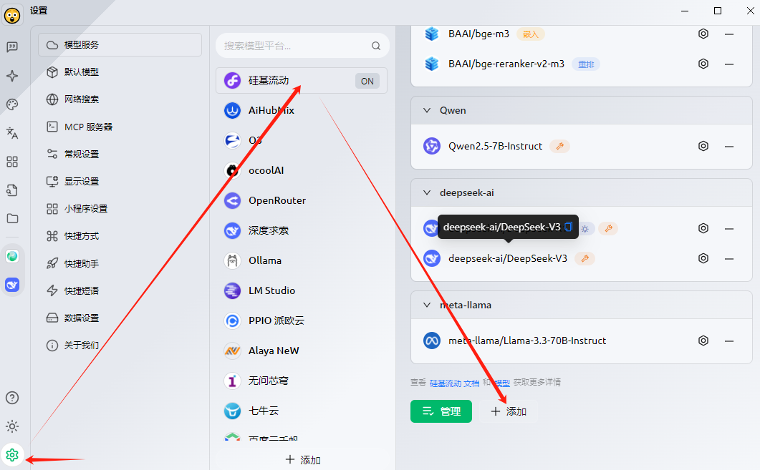Open the 快捷方式 settings section
The width and height of the screenshot is (760, 470).
(120, 236)
